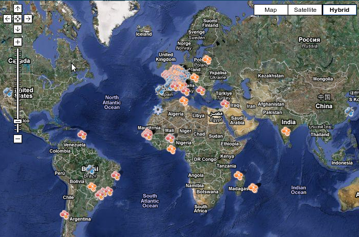The width and height of the screenshot is (359, 237).
Task: Click the blue marker on the United States
Action: pos(8,92)
